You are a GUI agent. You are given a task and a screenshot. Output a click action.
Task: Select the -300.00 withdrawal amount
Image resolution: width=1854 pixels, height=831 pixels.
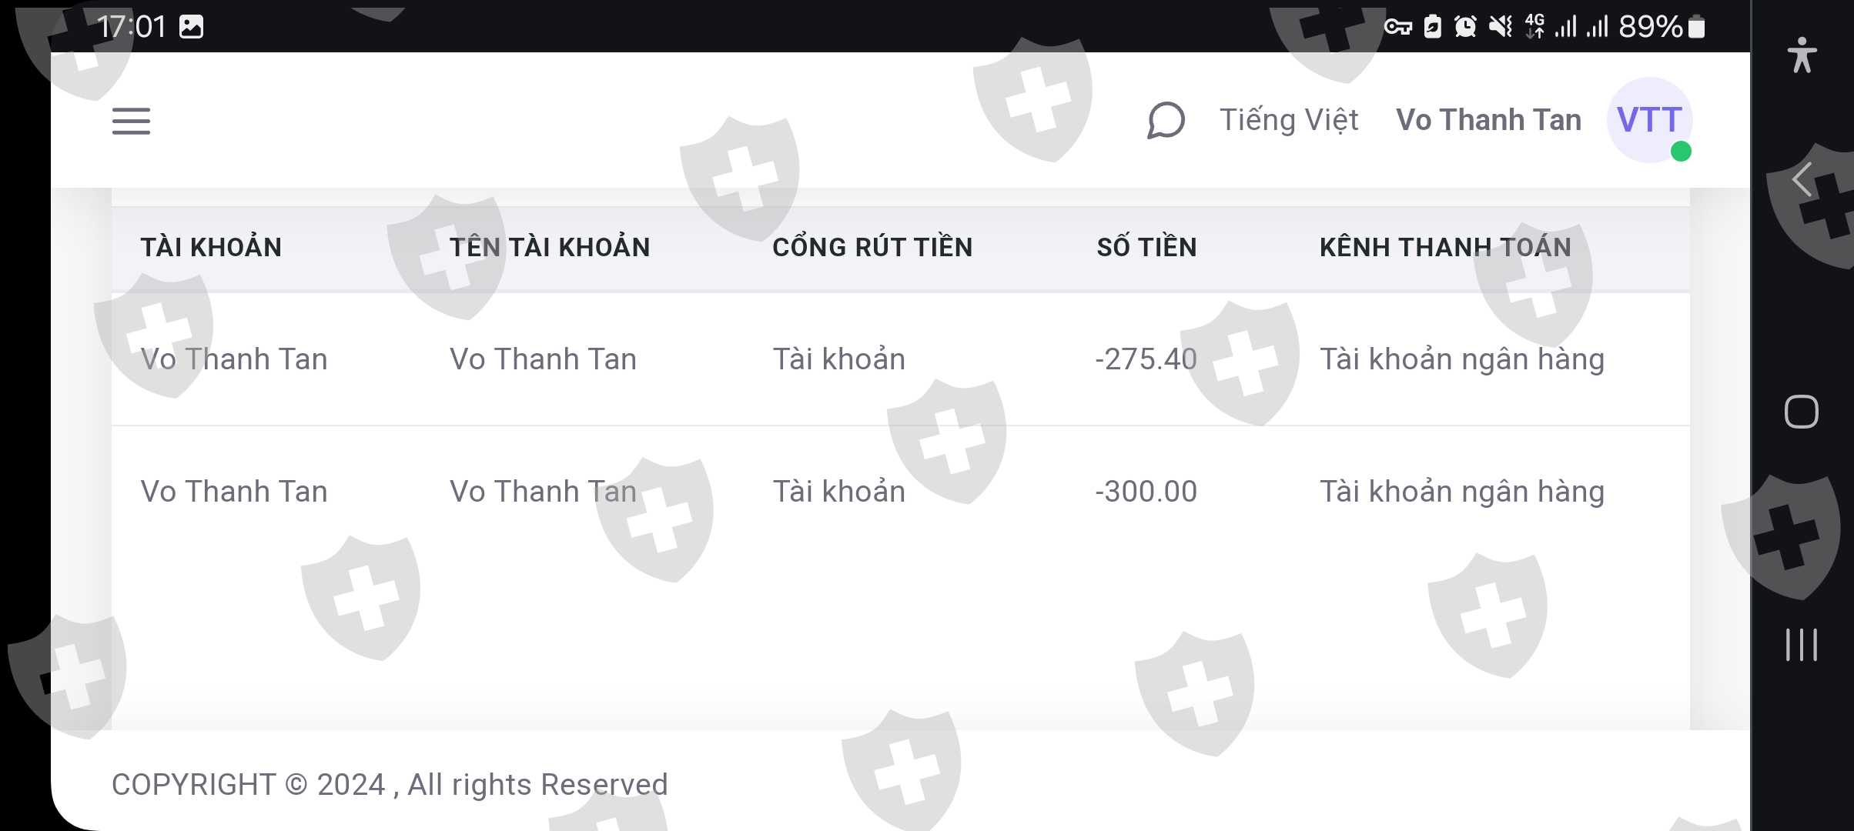1146,492
